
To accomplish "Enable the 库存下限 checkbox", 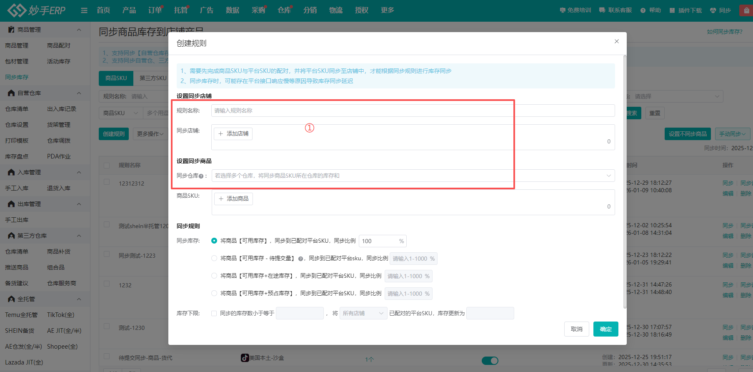I will [x=214, y=313].
